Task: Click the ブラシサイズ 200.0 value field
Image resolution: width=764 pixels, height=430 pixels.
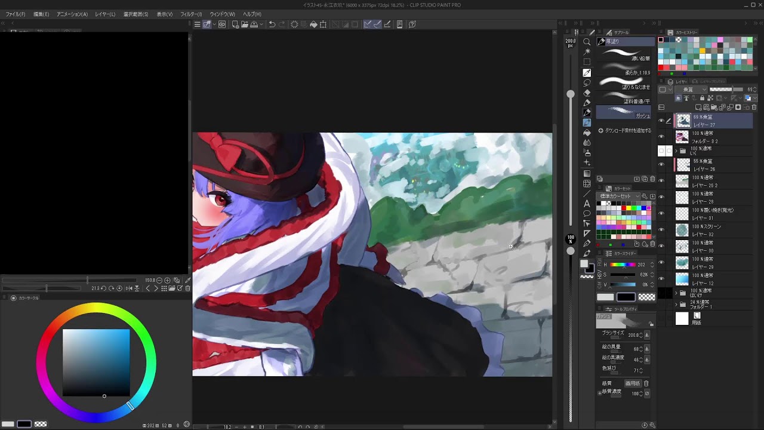Action: (633, 335)
